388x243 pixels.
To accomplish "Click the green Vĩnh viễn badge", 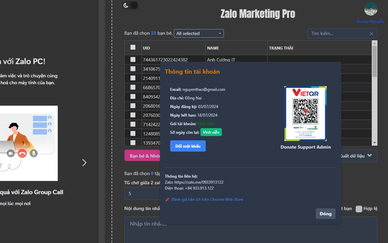I will click(211, 132).
